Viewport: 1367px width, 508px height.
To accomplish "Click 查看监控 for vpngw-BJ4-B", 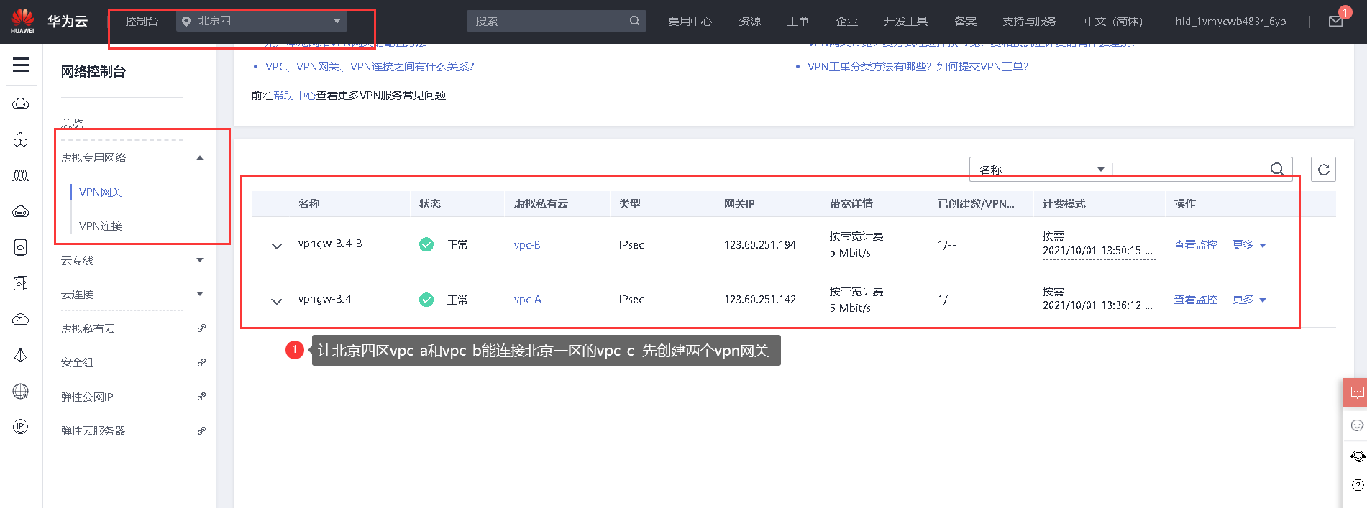I will click(1195, 245).
